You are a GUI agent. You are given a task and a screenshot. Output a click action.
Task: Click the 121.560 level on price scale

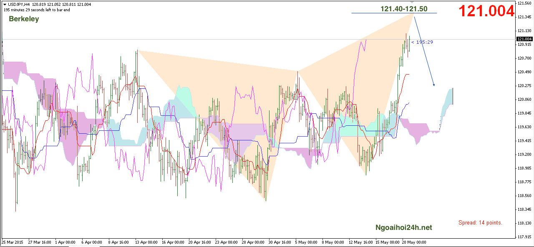(x=524, y=3)
